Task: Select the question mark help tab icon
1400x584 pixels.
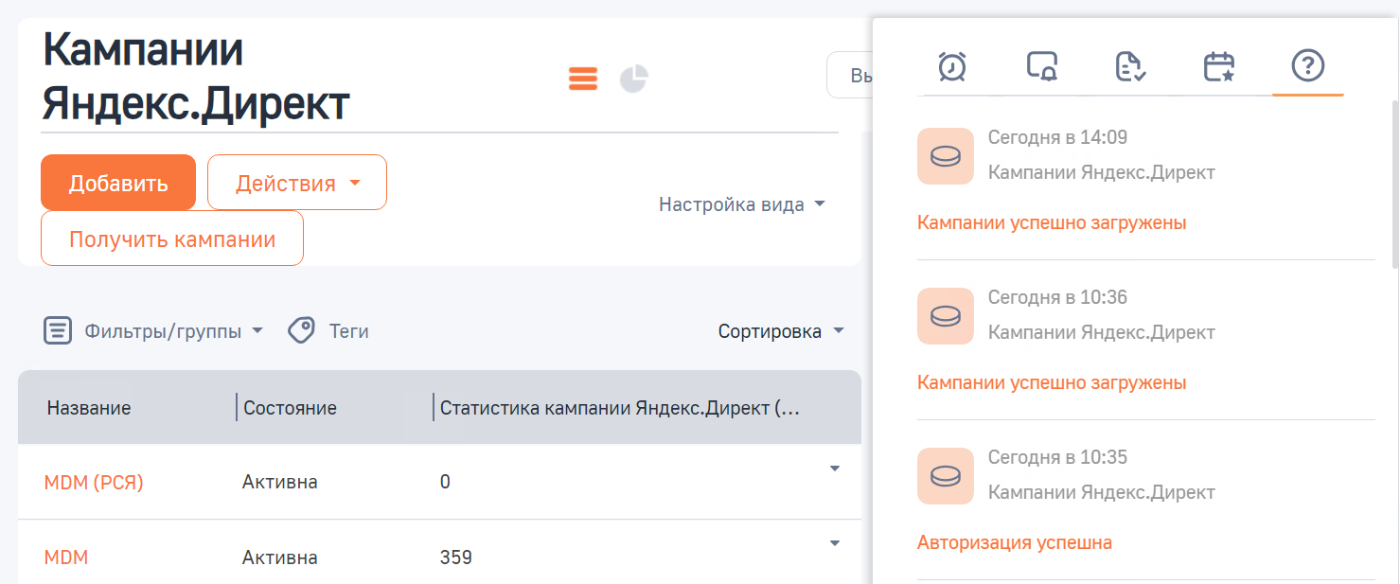Action: [x=1307, y=66]
